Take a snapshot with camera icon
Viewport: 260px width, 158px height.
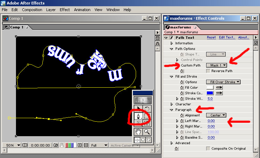pyautogui.click(x=56, y=145)
